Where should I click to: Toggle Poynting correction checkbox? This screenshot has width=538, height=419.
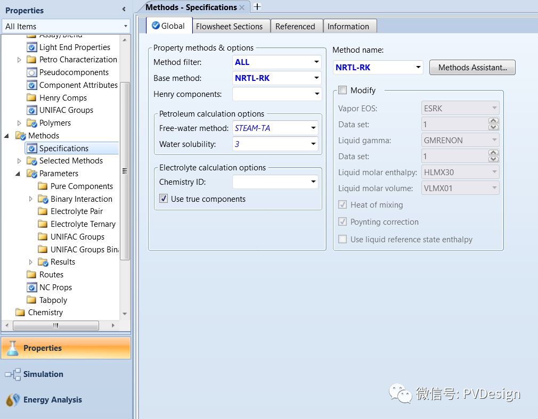click(343, 221)
